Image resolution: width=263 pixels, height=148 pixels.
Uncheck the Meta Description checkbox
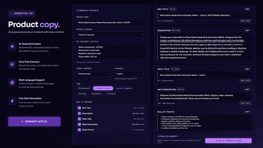[79, 124]
